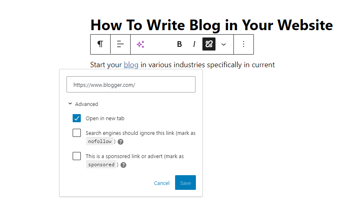Click the nofollow help question mark icon

point(121,142)
